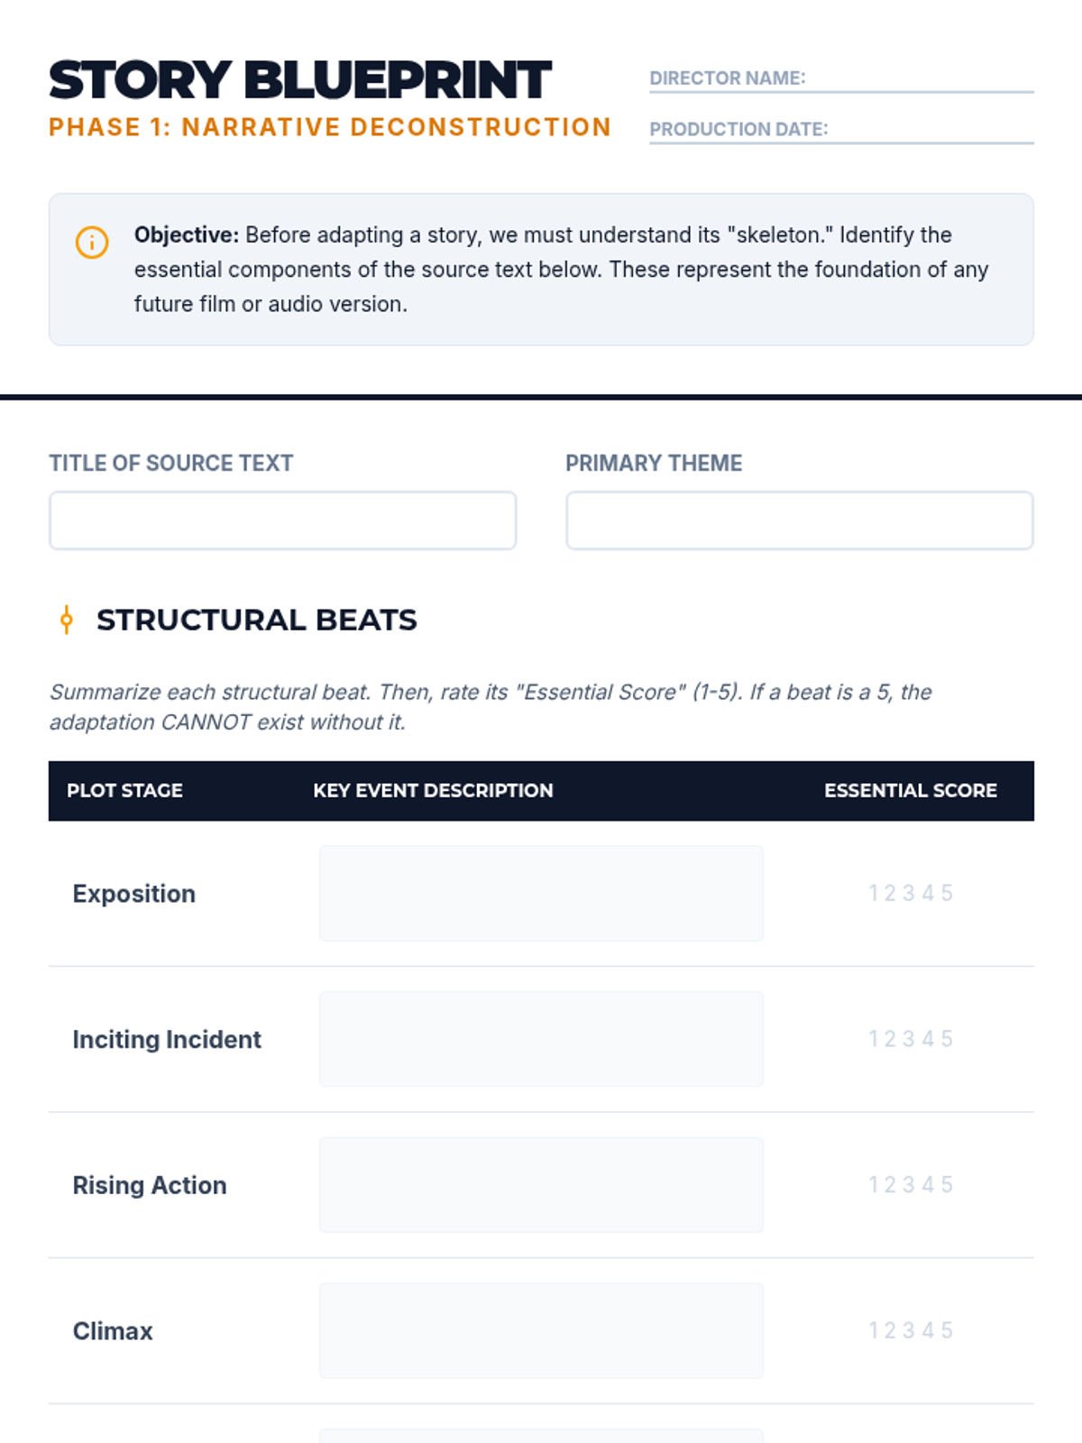Select score 4 for Rising Action

[928, 1185]
